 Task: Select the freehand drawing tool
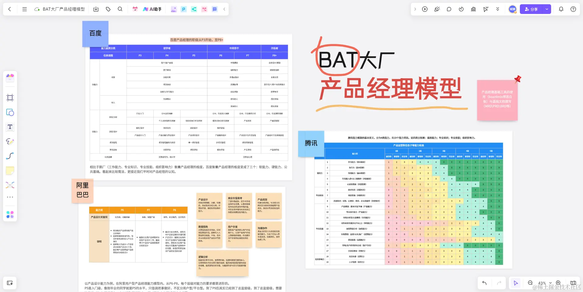[10, 142]
